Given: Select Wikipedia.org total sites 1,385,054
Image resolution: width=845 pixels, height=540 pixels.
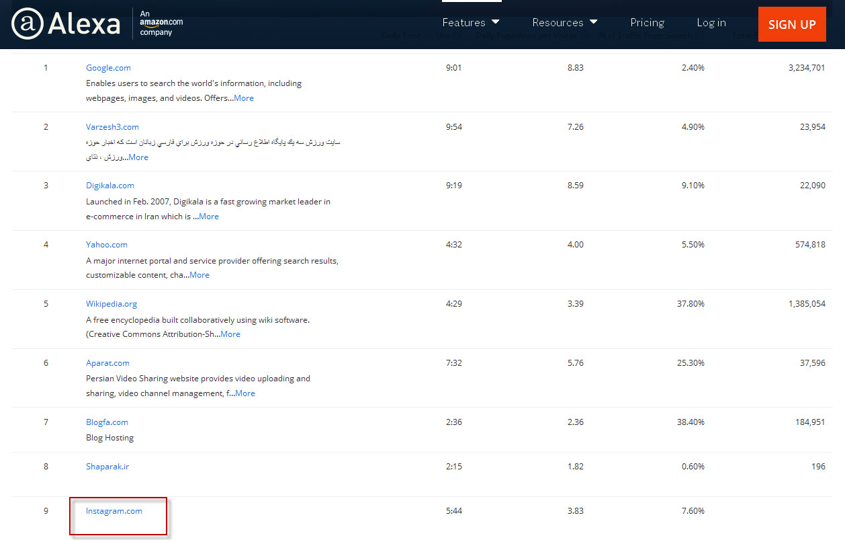Looking at the screenshot, I should click(807, 304).
